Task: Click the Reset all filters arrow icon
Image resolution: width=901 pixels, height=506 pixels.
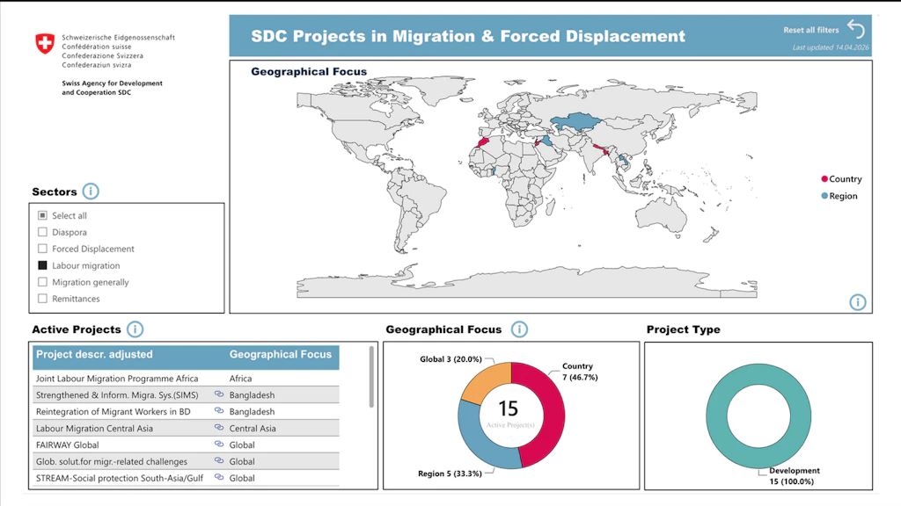Action: (x=855, y=29)
